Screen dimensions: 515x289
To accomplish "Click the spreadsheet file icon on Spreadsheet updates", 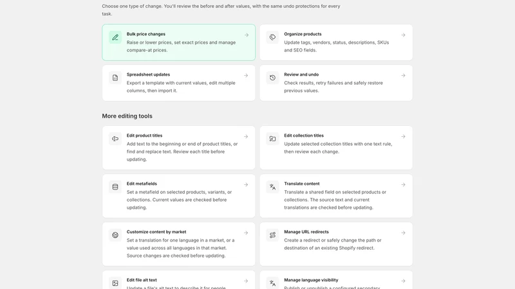I will [115, 78].
